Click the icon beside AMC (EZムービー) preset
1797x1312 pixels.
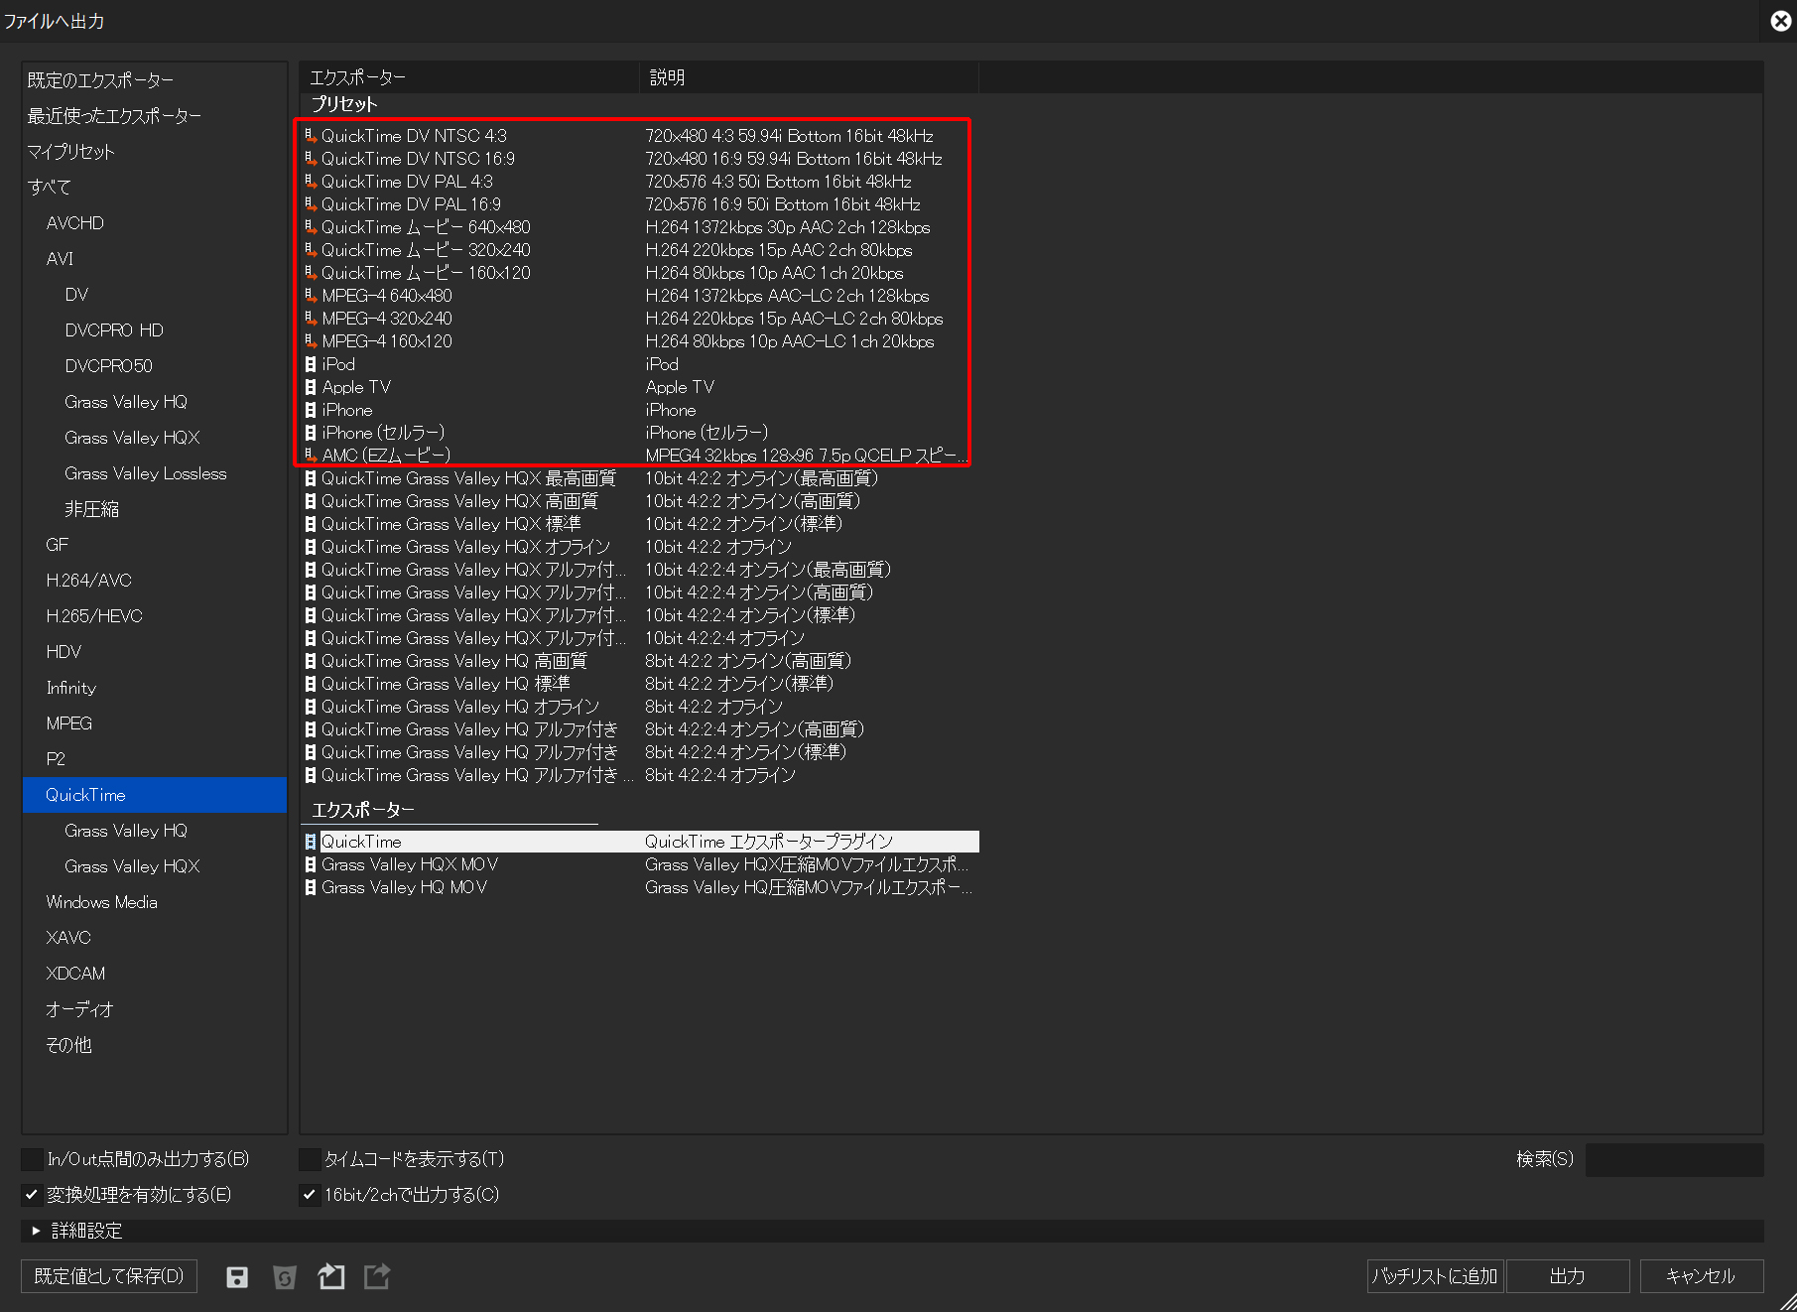(x=311, y=456)
